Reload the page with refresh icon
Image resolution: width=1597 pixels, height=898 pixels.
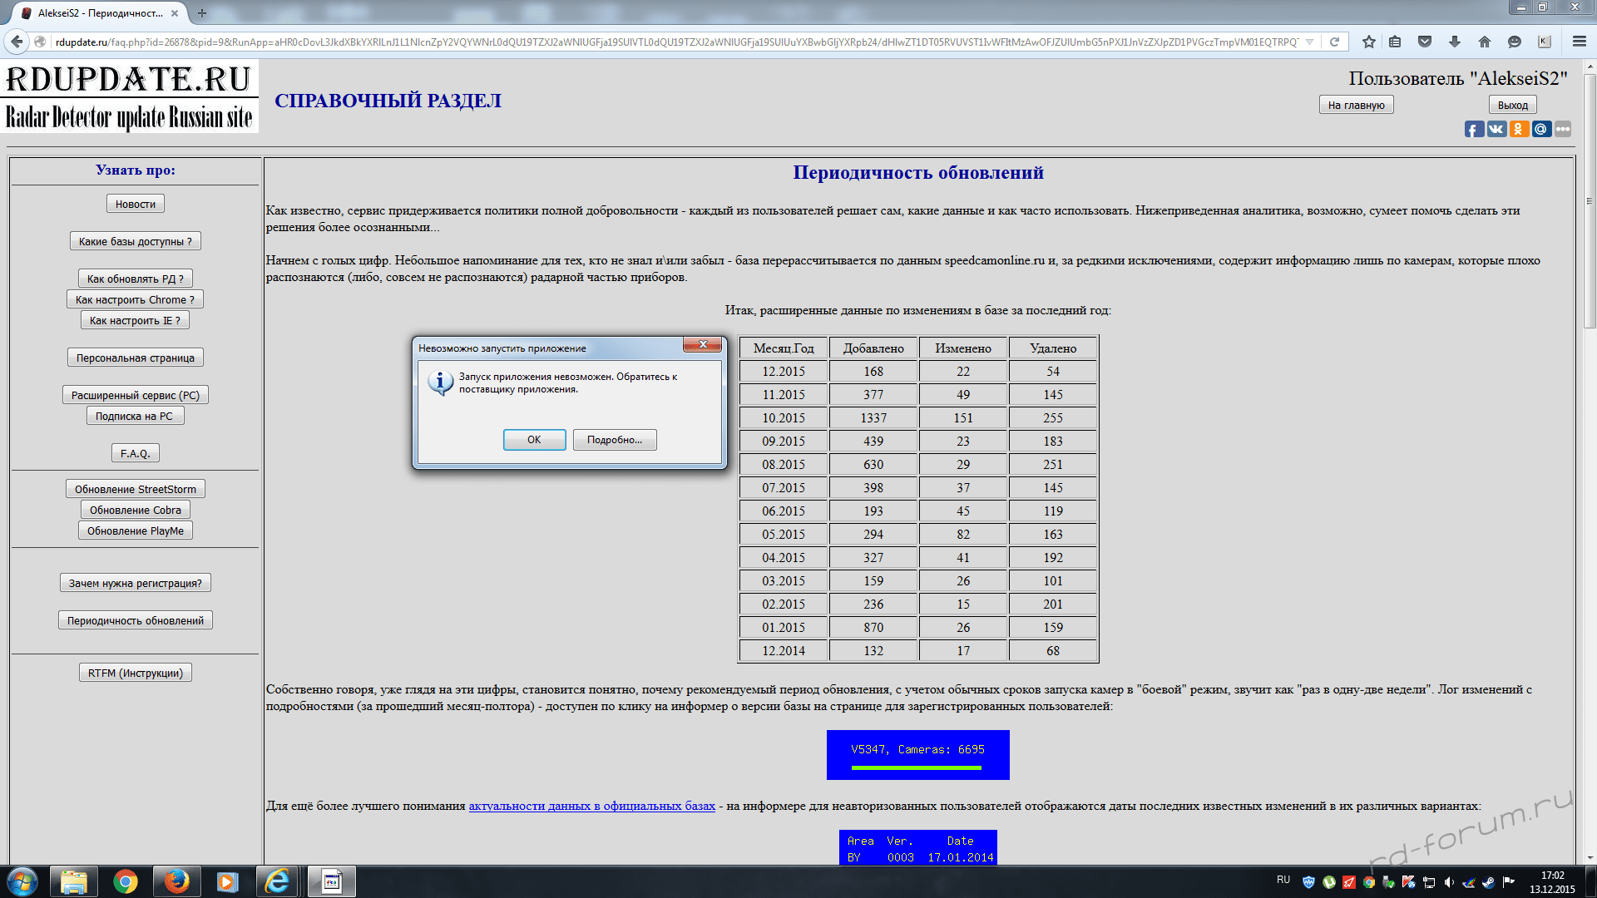(1334, 42)
